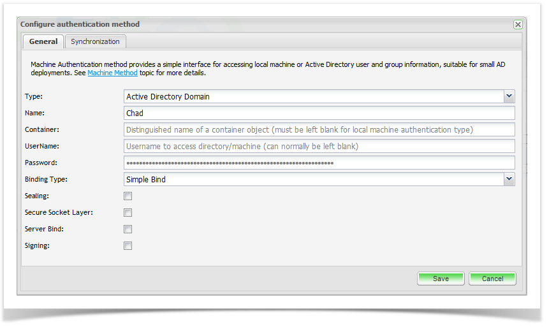
Task: Click the Simple Bind combo box
Action: 314,180
